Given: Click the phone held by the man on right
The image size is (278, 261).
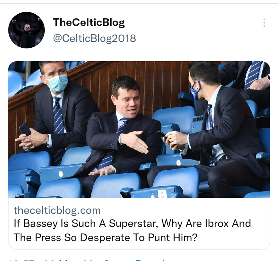Looking at the screenshot, I should 162,135.
